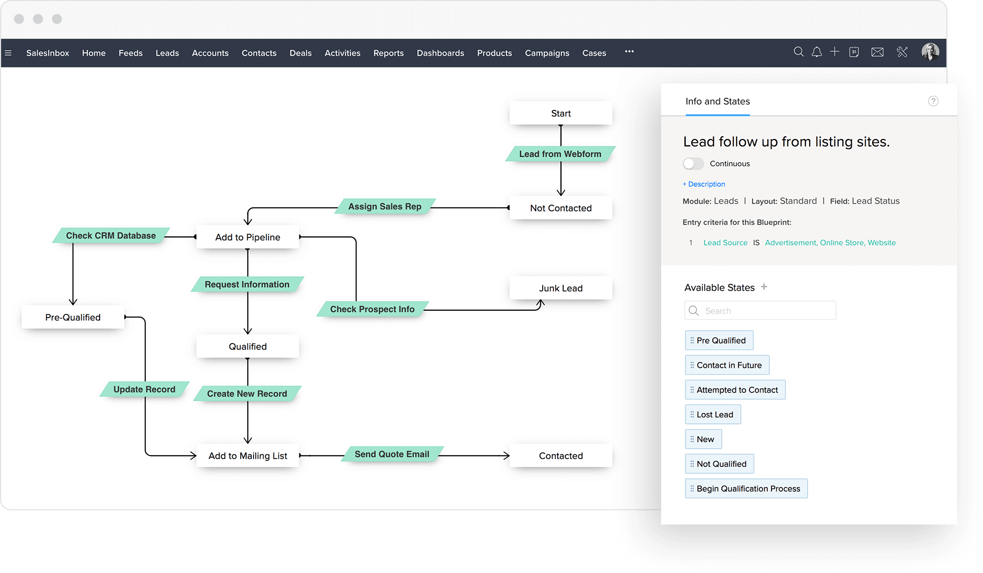This screenshot has width=983, height=573.
Task: Open the Feeds module
Action: [131, 53]
